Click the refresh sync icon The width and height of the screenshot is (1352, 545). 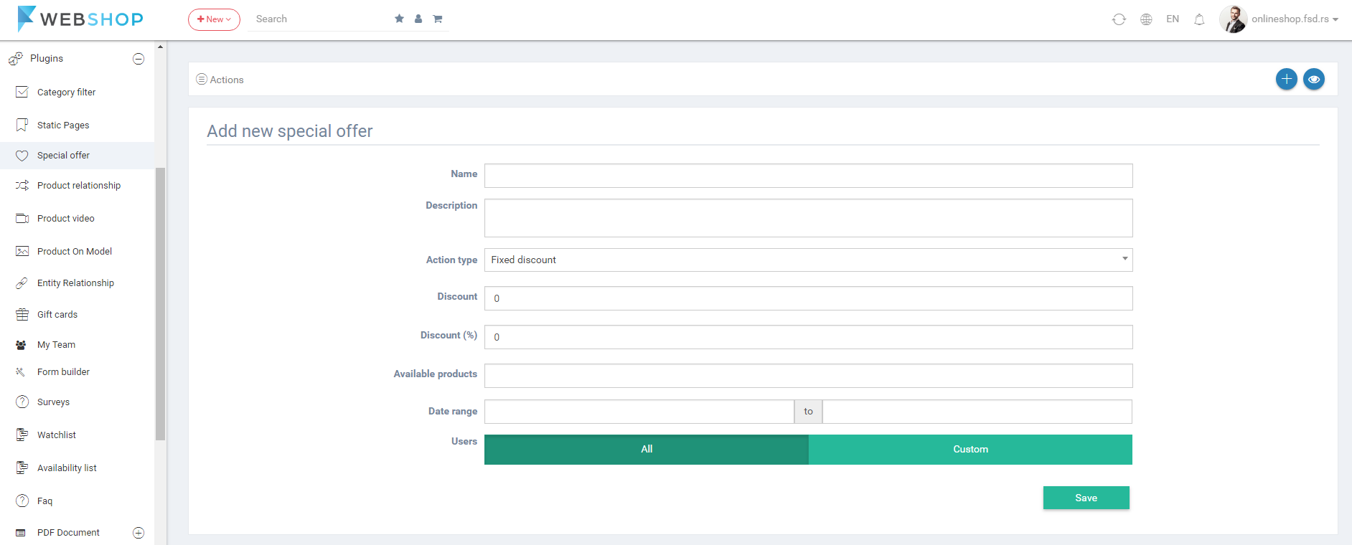1119,19
